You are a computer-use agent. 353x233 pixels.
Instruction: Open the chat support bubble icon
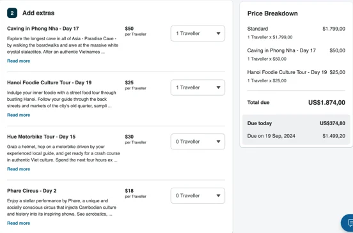point(348,222)
